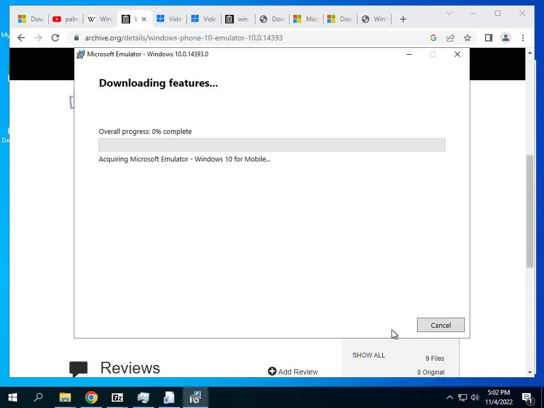Open 7-Zip from taskbar
Screen dimensions: 544x408
(117, 397)
